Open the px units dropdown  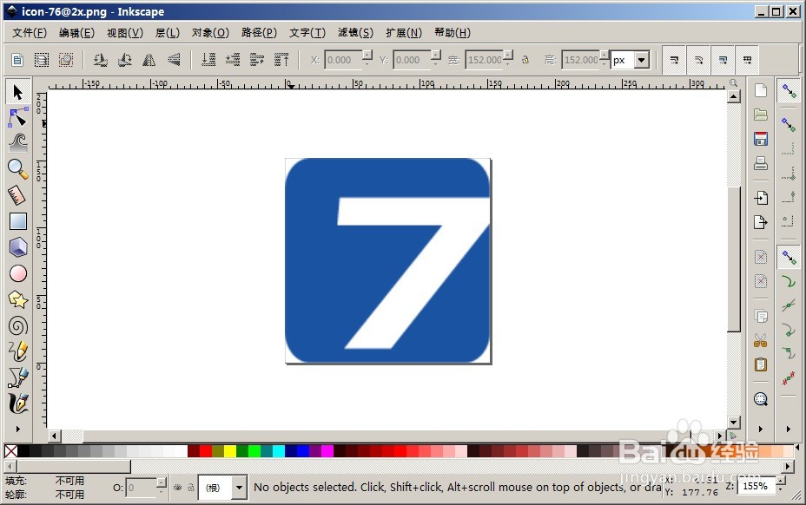pyautogui.click(x=641, y=60)
